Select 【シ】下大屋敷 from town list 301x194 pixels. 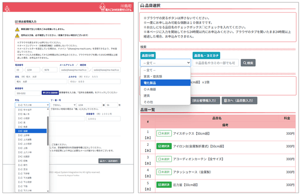tap(31, 178)
